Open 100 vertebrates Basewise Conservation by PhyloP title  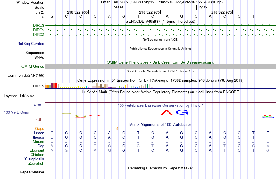(x=160, y=105)
